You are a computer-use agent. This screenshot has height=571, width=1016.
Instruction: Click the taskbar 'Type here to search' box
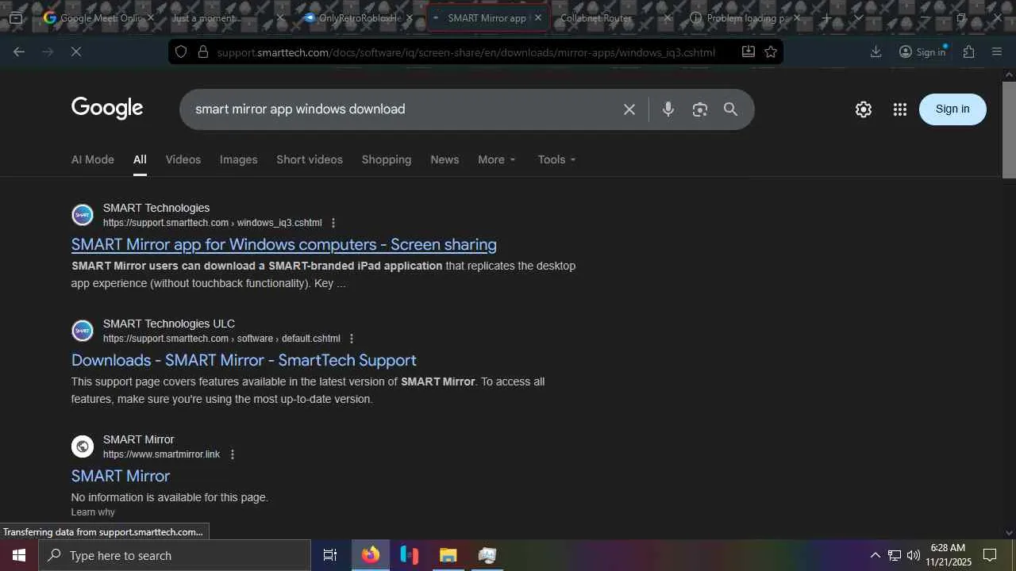pyautogui.click(x=175, y=555)
